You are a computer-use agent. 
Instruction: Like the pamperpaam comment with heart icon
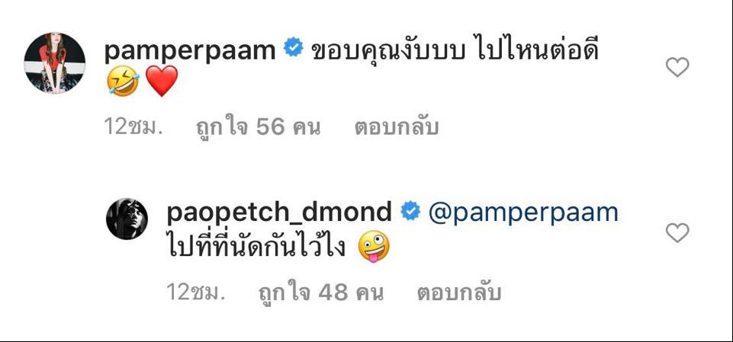coord(677,67)
